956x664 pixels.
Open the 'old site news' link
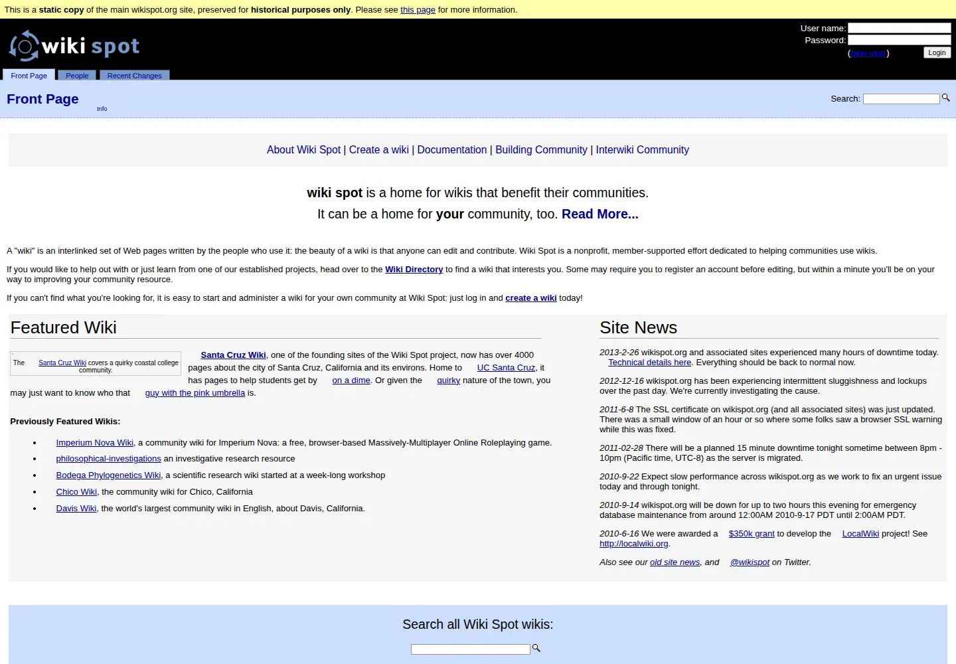[675, 562]
